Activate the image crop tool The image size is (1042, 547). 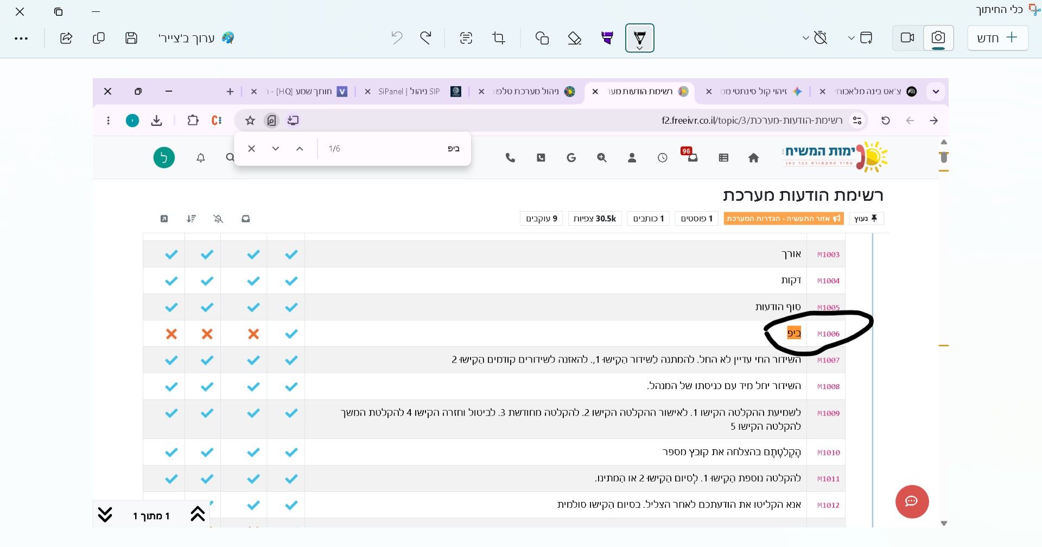[x=499, y=38]
